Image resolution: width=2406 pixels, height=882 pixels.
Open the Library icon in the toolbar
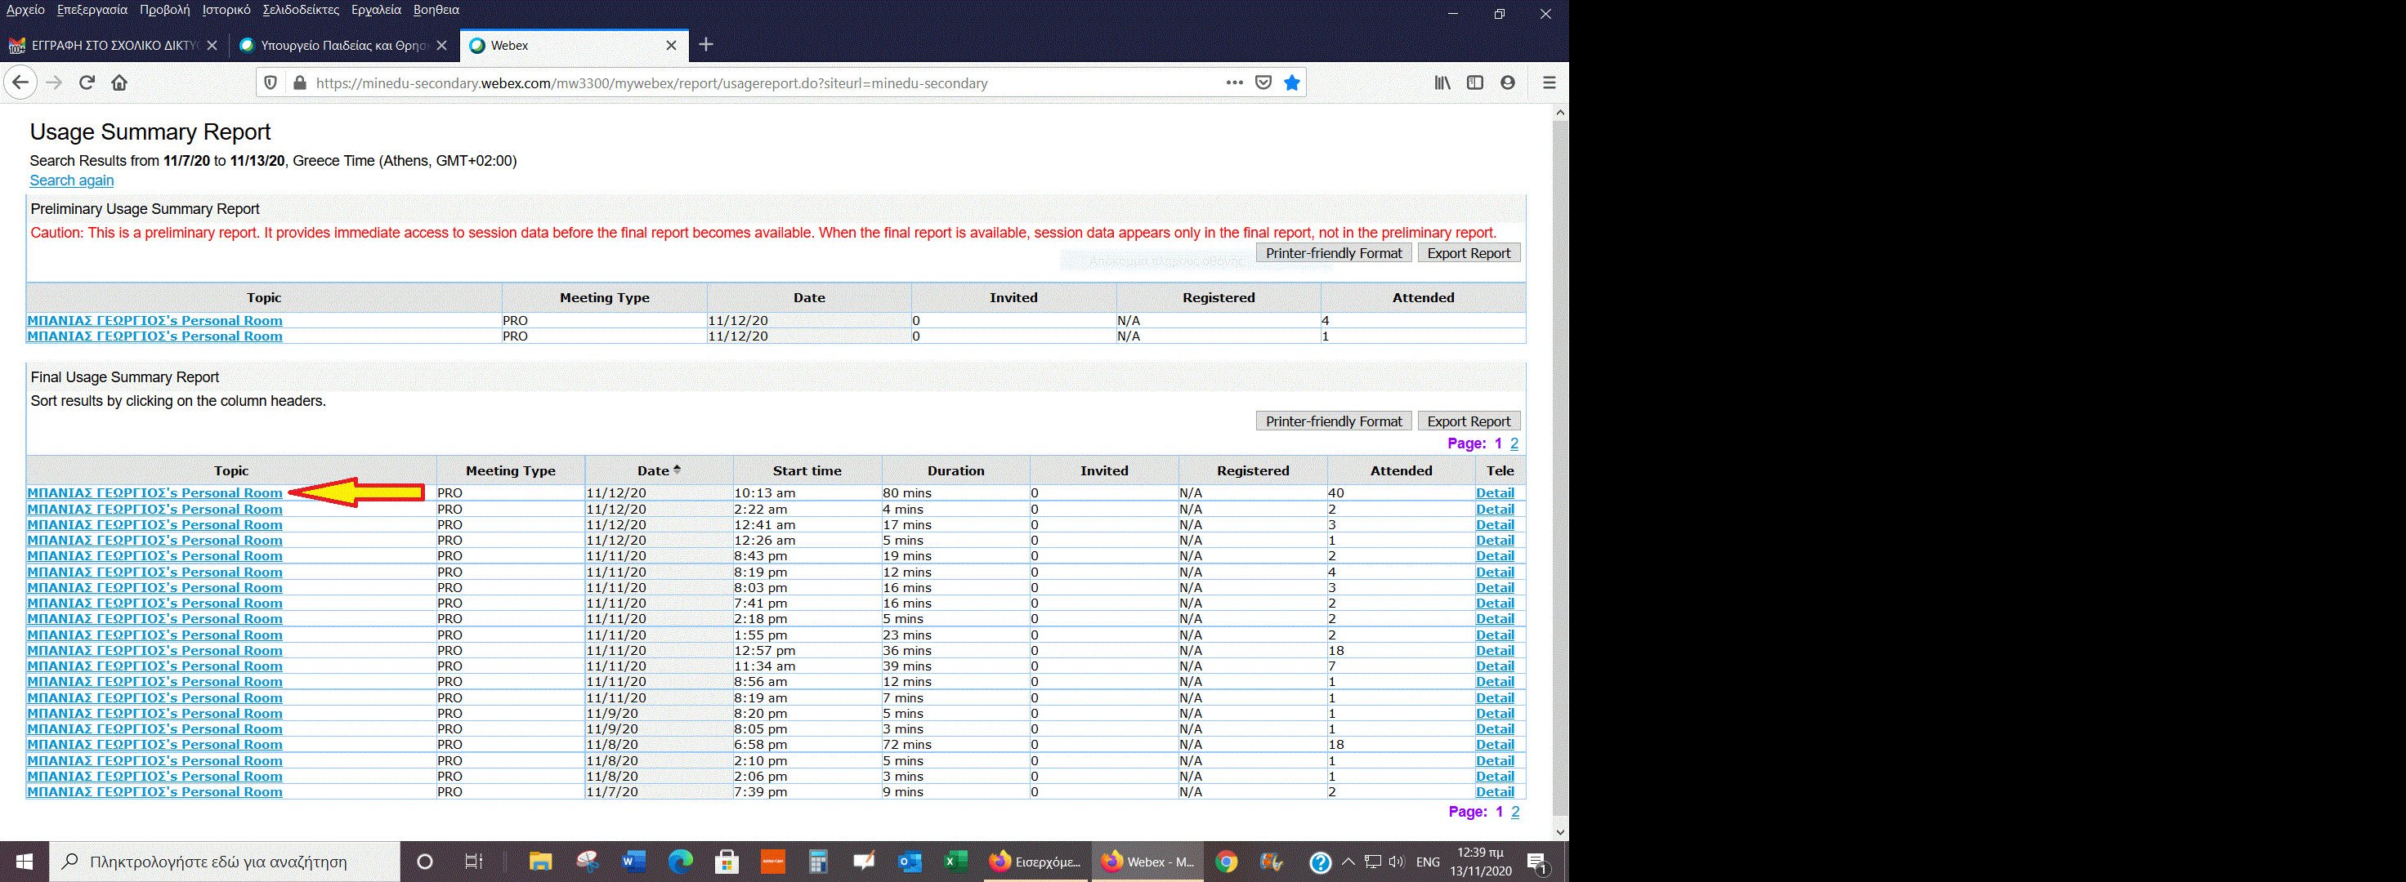pos(1442,83)
